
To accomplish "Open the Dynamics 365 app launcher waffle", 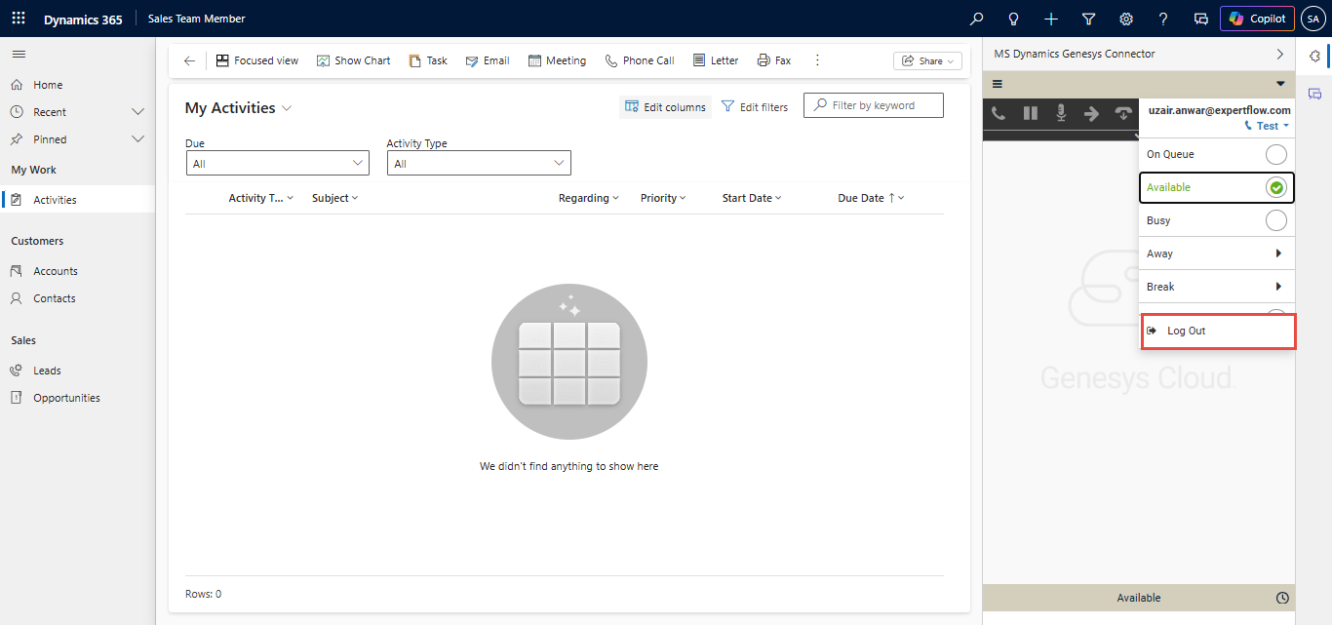I will point(19,19).
